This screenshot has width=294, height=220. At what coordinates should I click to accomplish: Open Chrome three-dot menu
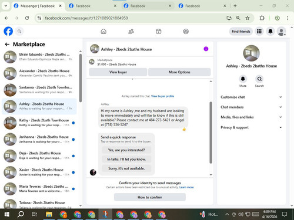coord(288,18)
